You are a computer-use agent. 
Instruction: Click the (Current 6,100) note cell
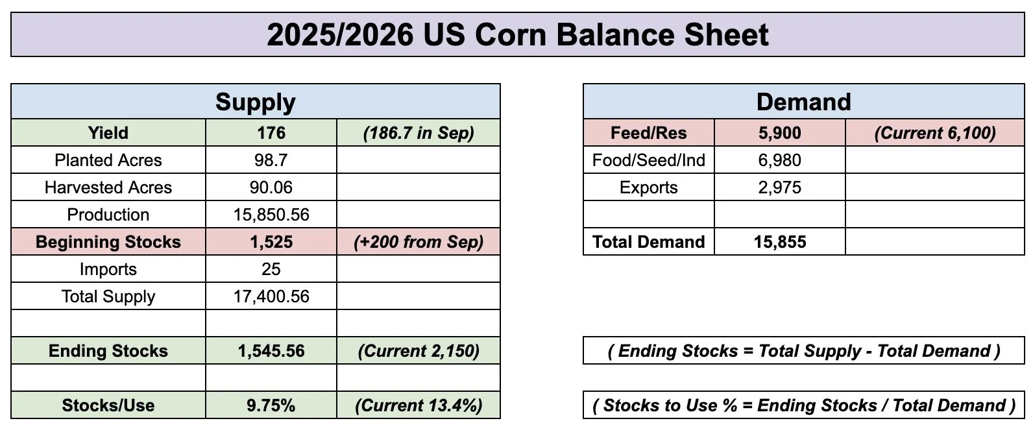pos(935,133)
